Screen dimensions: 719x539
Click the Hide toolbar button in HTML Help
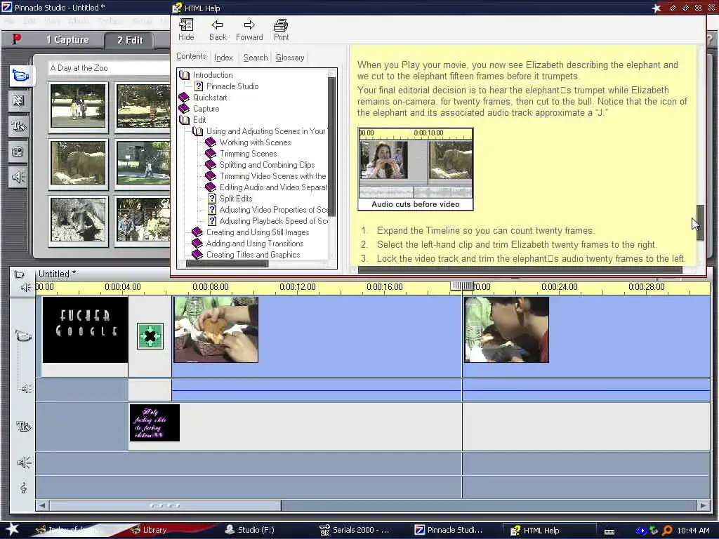point(186,29)
